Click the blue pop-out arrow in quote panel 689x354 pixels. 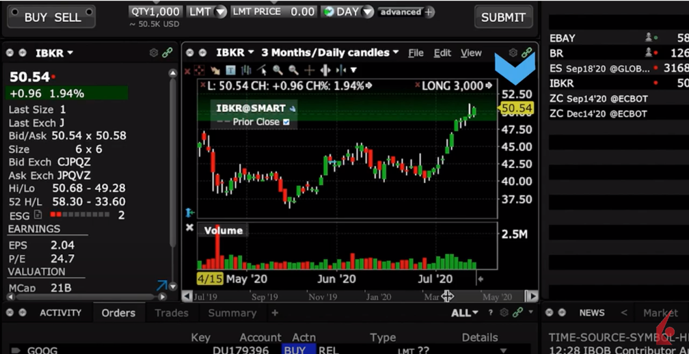[161, 285]
